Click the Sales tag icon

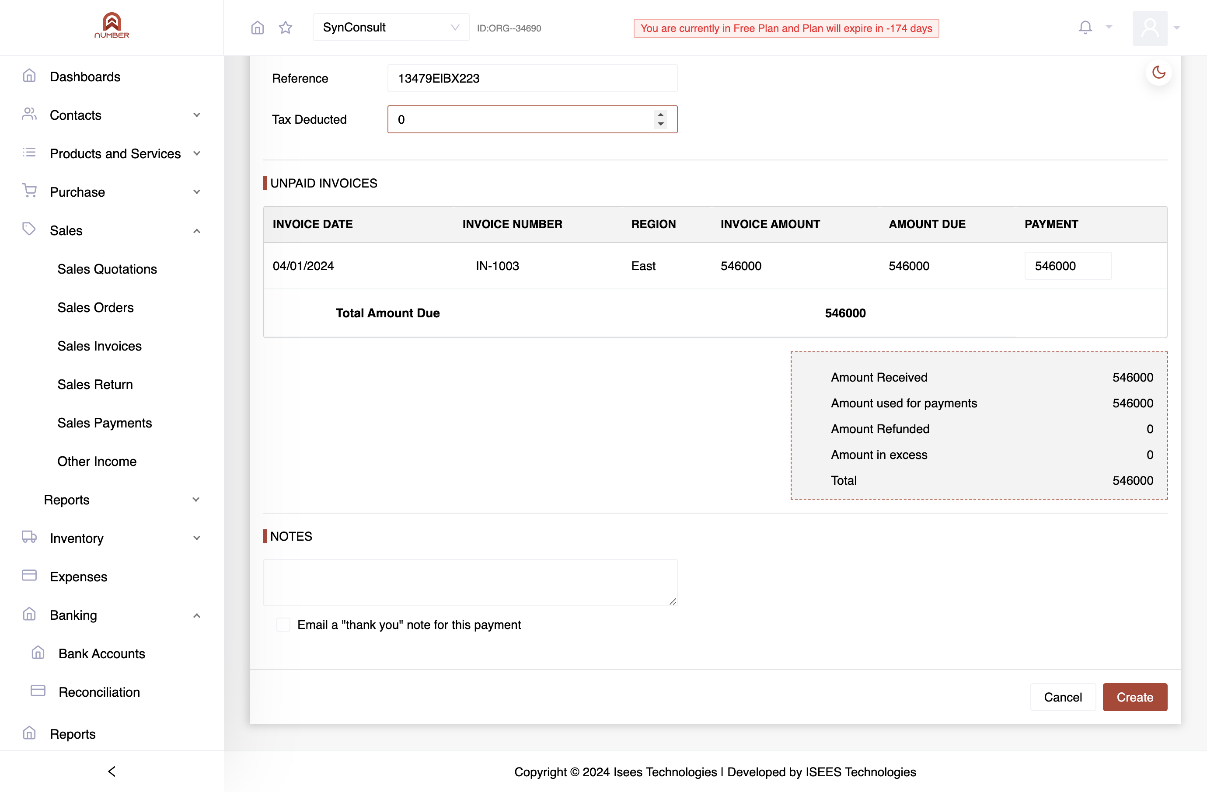click(x=29, y=229)
